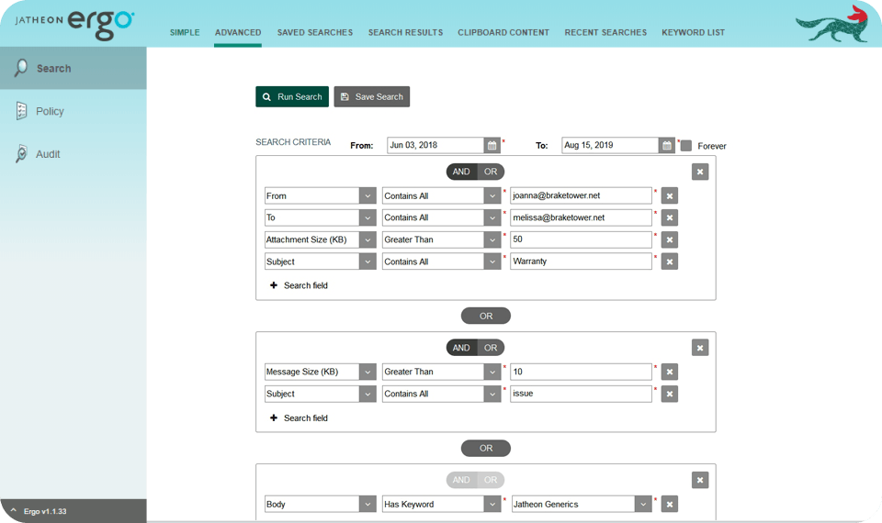Switch to the Advanced tab

238,33
